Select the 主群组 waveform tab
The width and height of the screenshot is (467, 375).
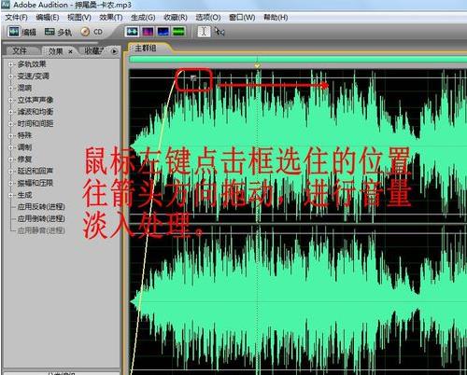pyautogui.click(x=146, y=49)
